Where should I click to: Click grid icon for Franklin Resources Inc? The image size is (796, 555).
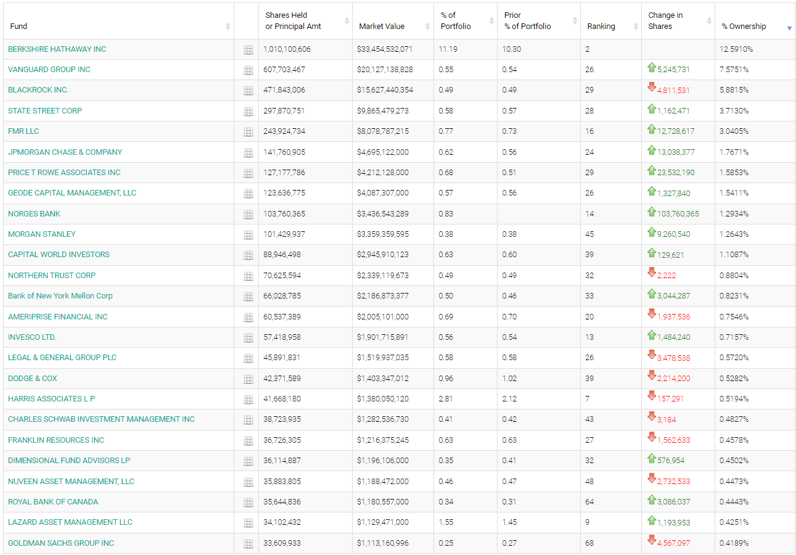pyautogui.click(x=248, y=441)
